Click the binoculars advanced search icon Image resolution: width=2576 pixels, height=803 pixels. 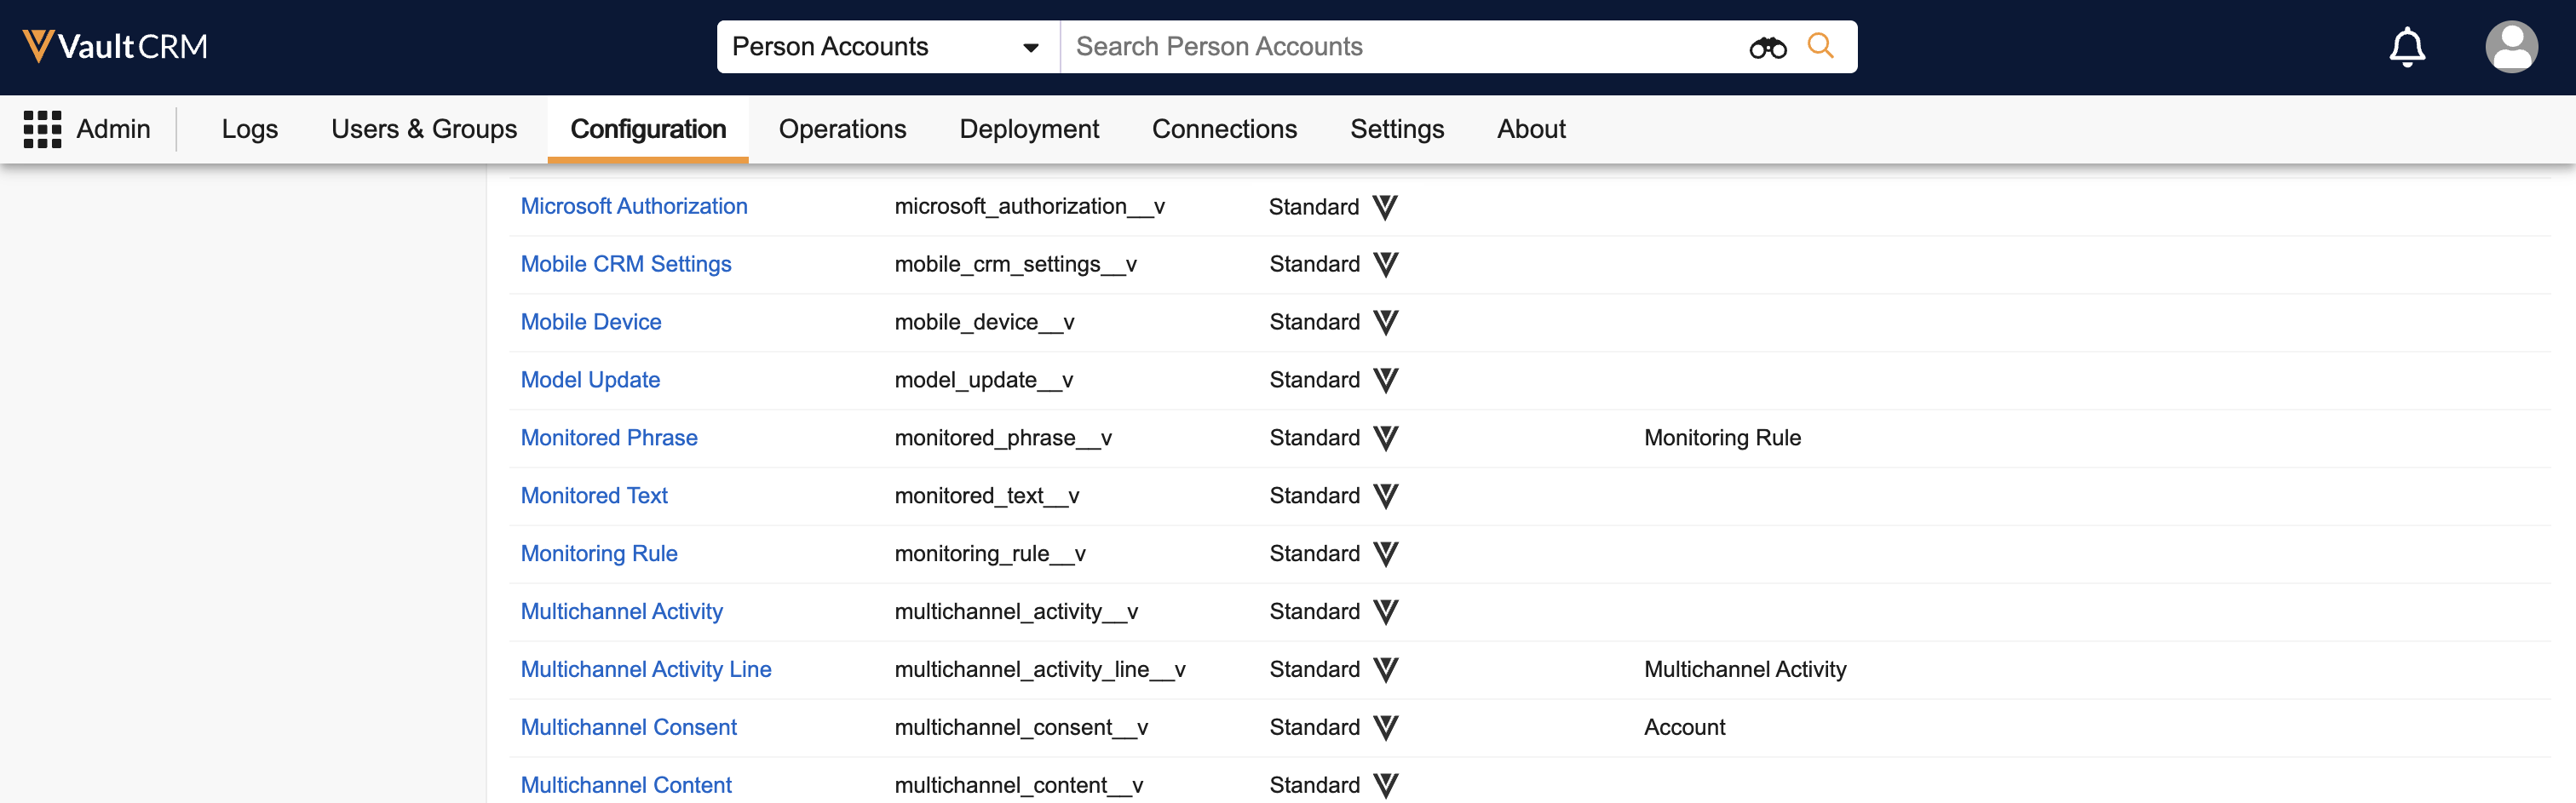point(1767,47)
